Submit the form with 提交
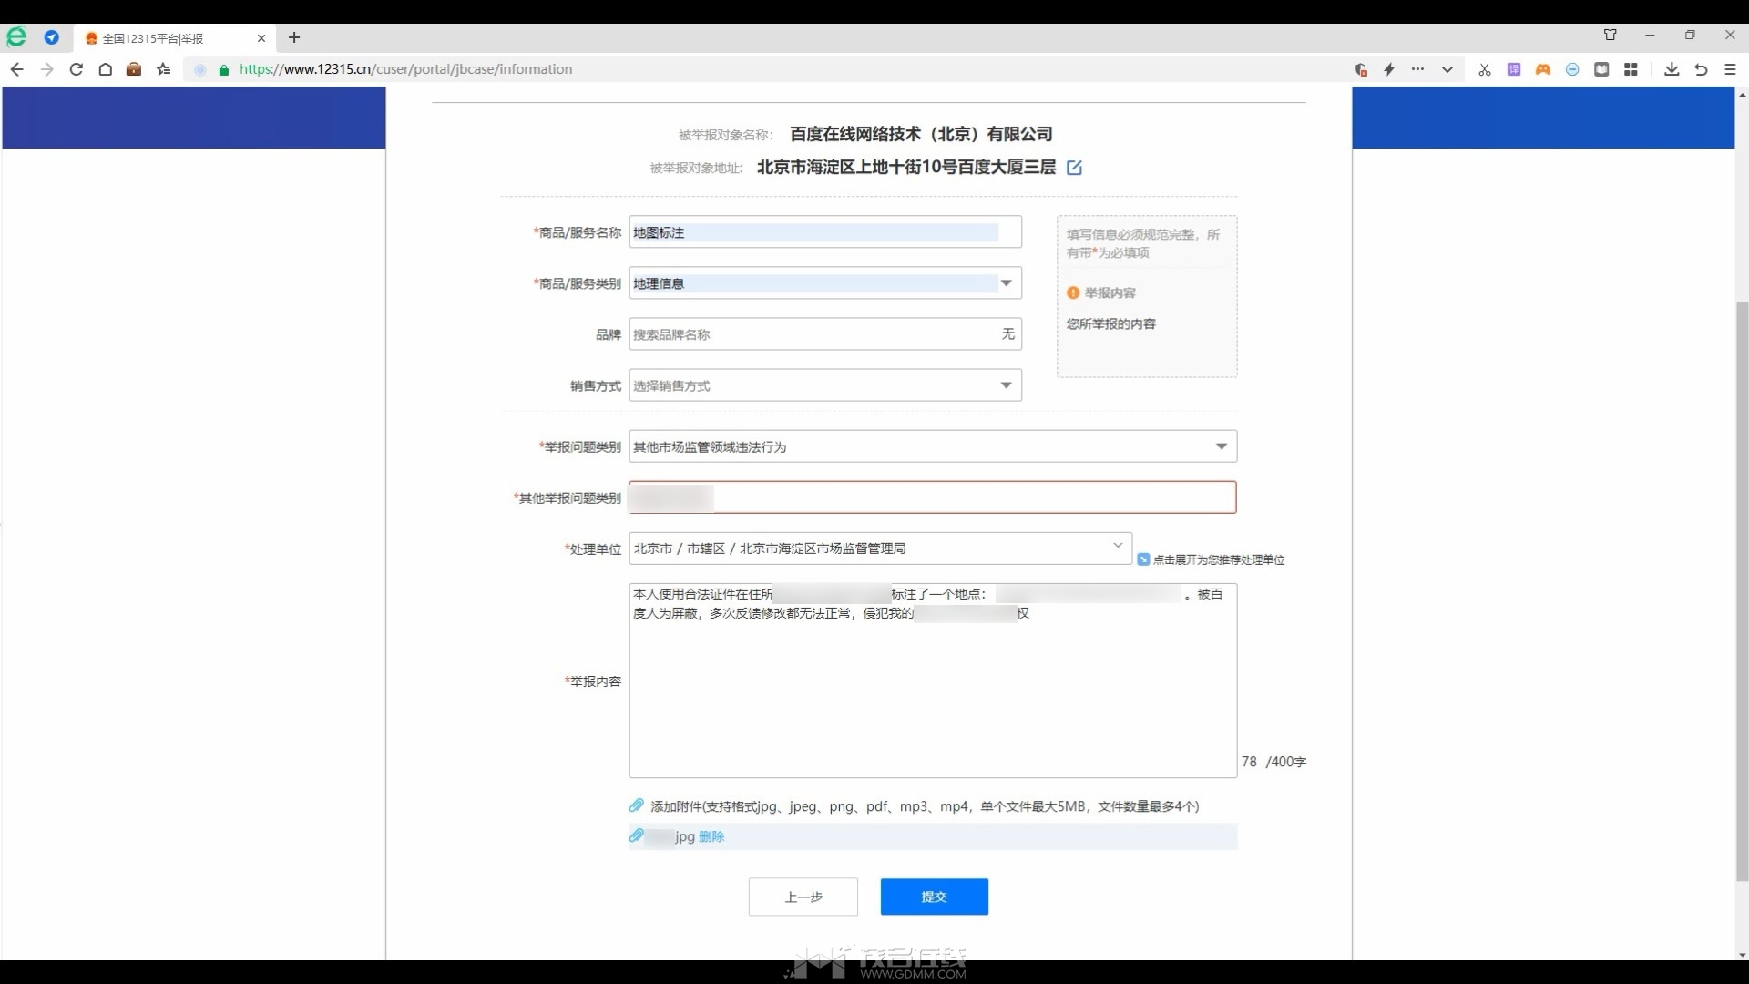This screenshot has height=984, width=1749. pyautogui.click(x=935, y=897)
